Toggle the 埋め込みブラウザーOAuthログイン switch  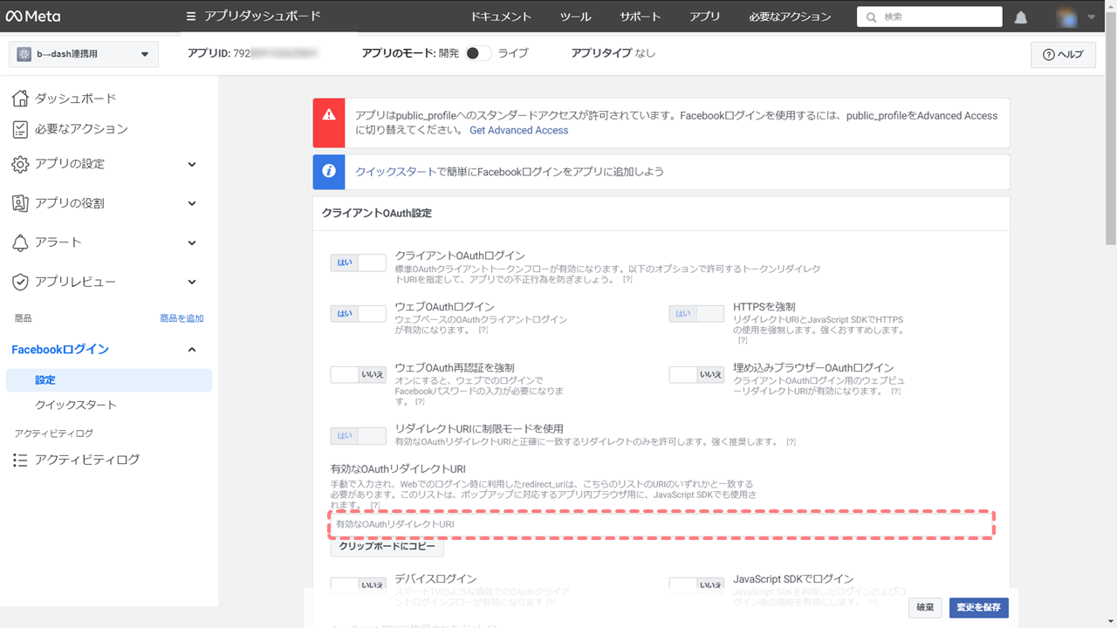click(696, 374)
